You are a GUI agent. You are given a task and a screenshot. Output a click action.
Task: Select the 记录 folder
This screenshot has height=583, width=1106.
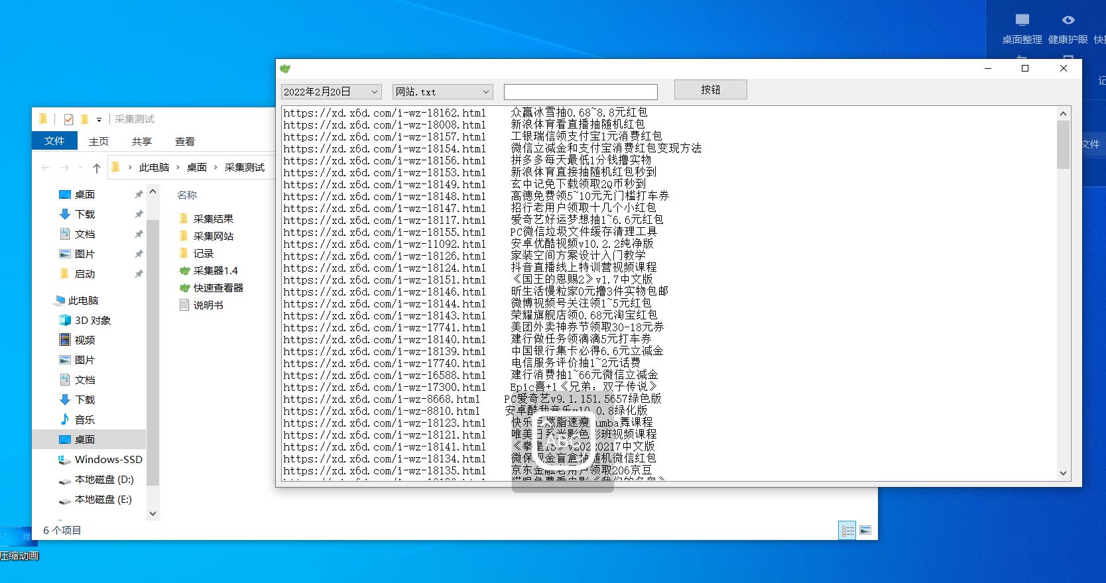(196, 253)
